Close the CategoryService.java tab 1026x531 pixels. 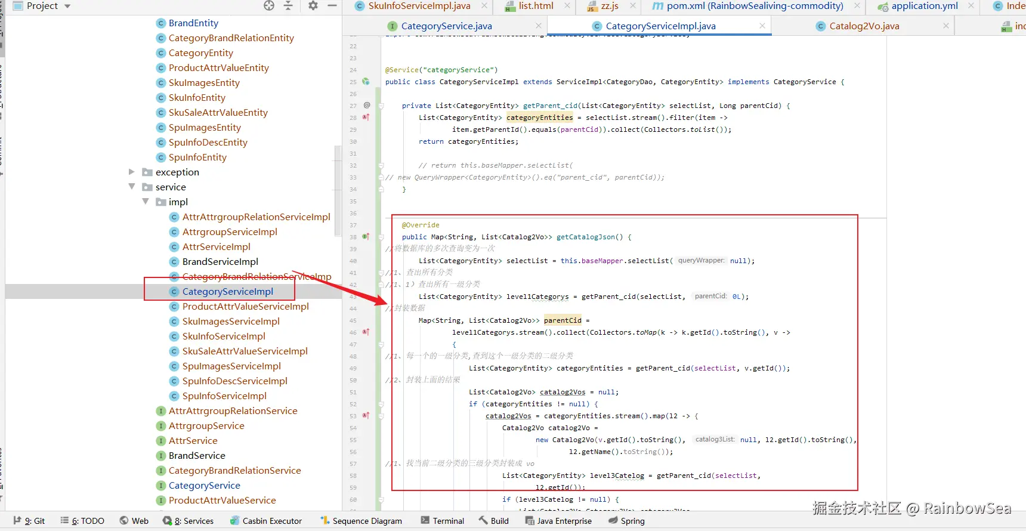coord(539,26)
